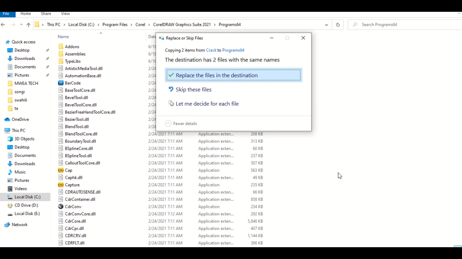Click Local Disk (C:) breadcrumb
Image resolution: width=462 pixels, height=259 pixels.
point(81,25)
